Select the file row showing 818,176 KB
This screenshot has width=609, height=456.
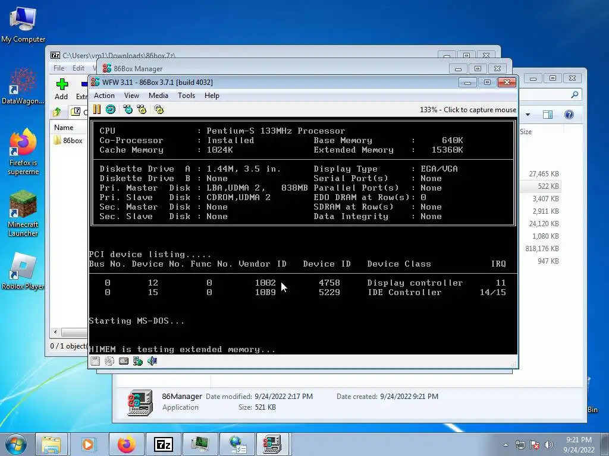pos(542,249)
